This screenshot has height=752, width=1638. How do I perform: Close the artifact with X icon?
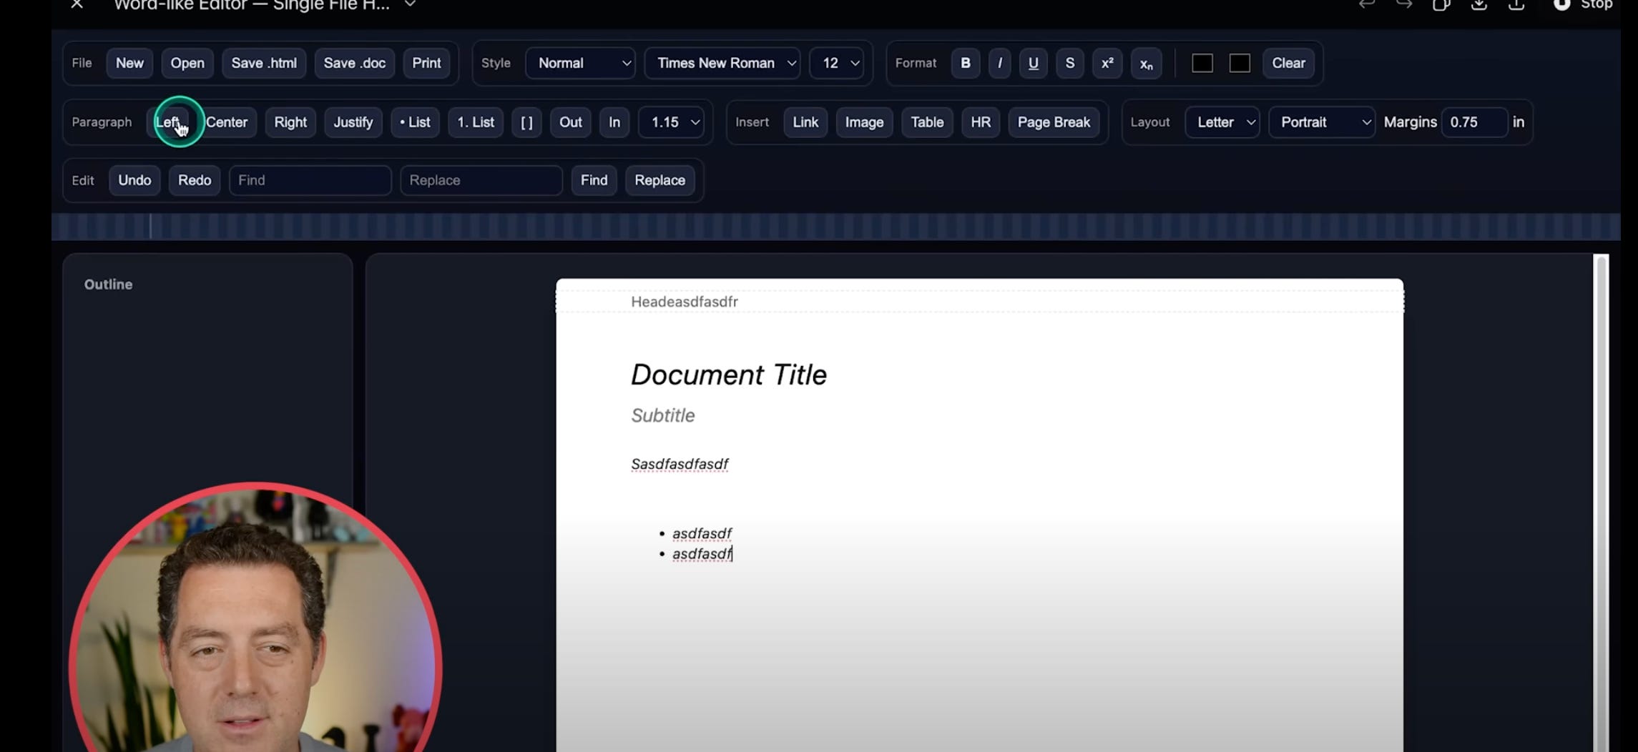tap(77, 5)
